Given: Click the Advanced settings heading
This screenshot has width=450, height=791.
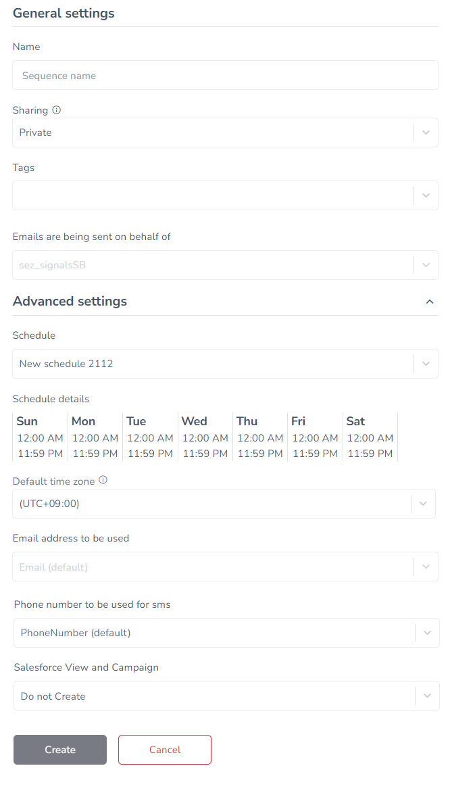Looking at the screenshot, I should 70,301.
